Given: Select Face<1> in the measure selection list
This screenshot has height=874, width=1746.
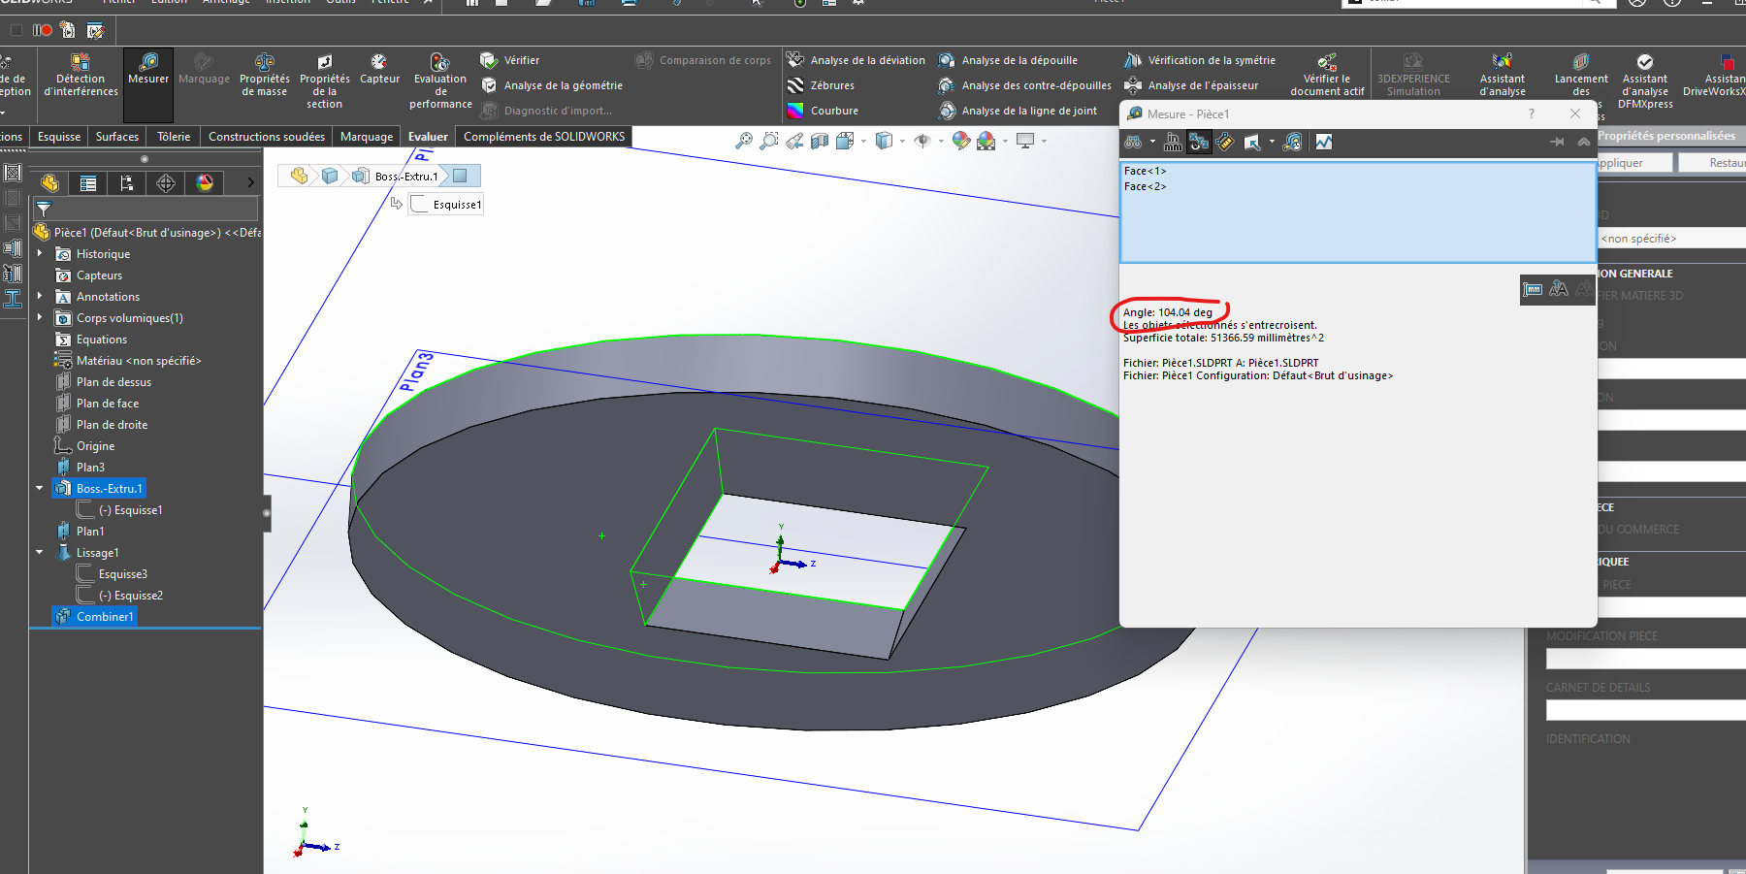Looking at the screenshot, I should 1146,171.
